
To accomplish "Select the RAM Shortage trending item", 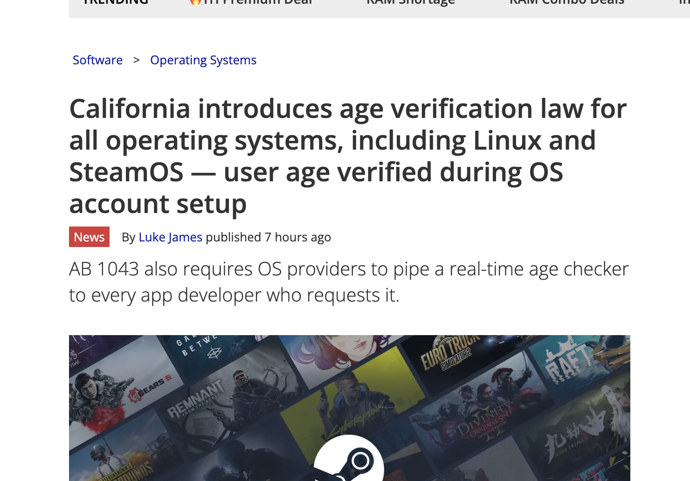I will click(410, 3).
